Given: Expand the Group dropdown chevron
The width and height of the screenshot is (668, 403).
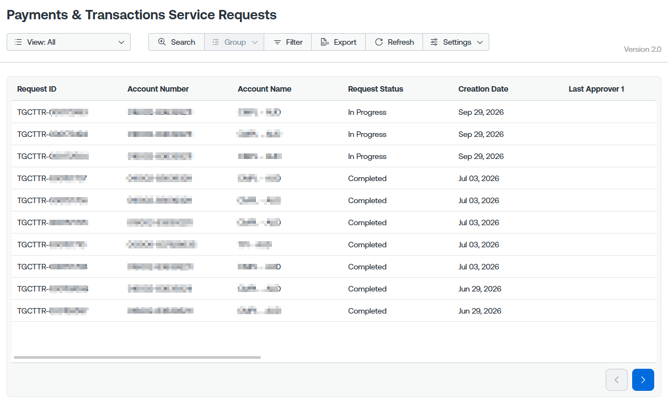Looking at the screenshot, I should pos(255,43).
